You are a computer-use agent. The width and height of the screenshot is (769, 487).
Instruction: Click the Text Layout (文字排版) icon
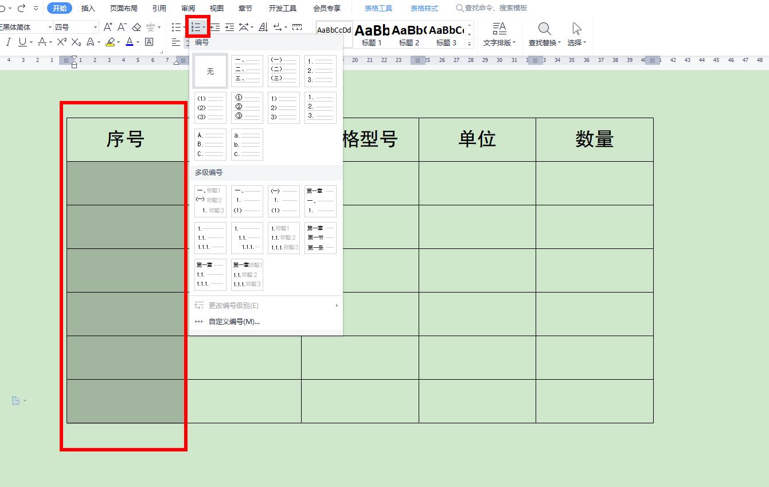click(499, 28)
